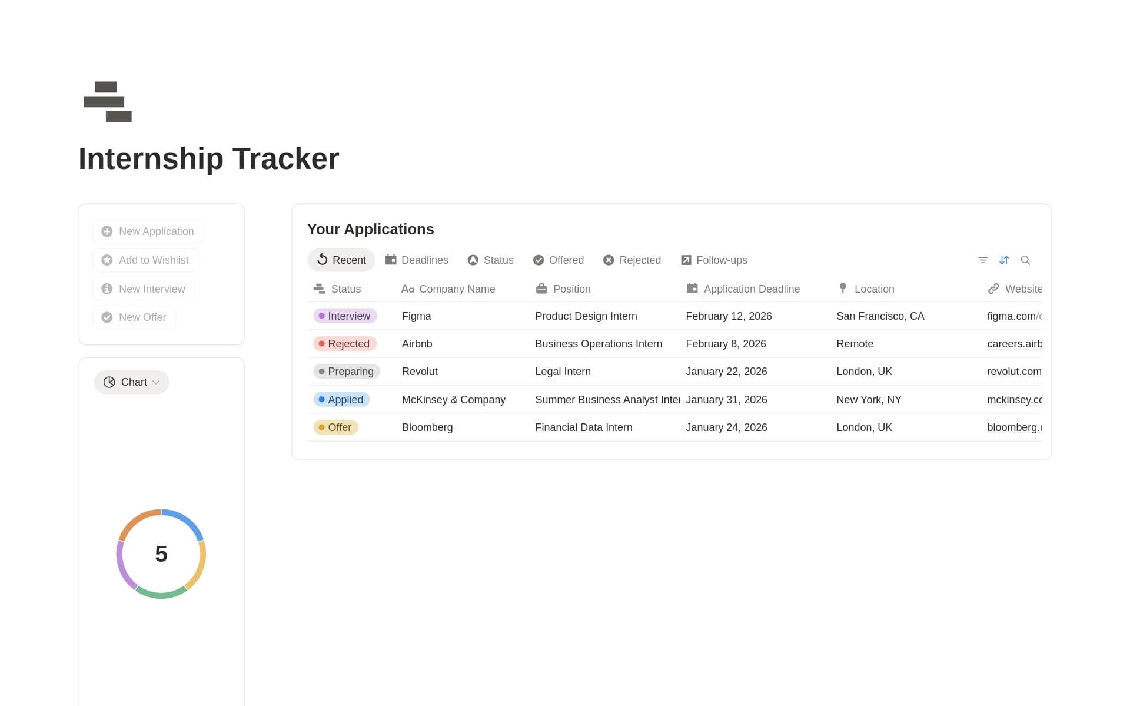
Task: Open the sort arrows icon
Action: click(x=1004, y=260)
